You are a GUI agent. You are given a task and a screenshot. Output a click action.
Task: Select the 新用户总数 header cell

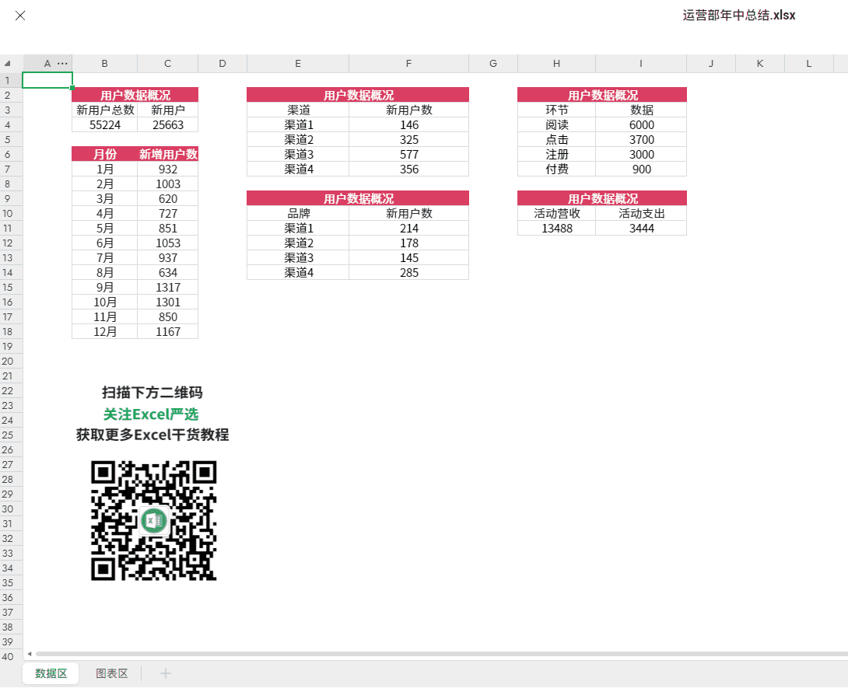(x=105, y=110)
